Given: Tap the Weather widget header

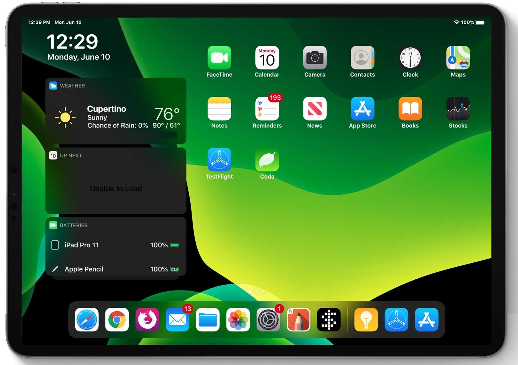Looking at the screenshot, I should point(116,86).
